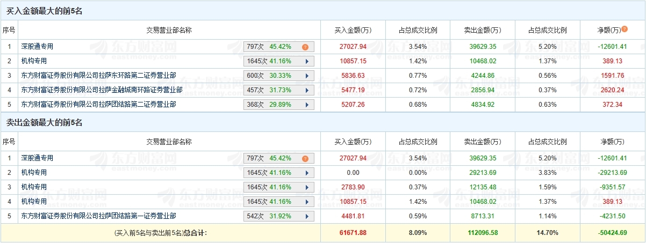This screenshot has height=243, width=646.
Task: Click the total net amount -50424.69
Action: click(x=613, y=233)
